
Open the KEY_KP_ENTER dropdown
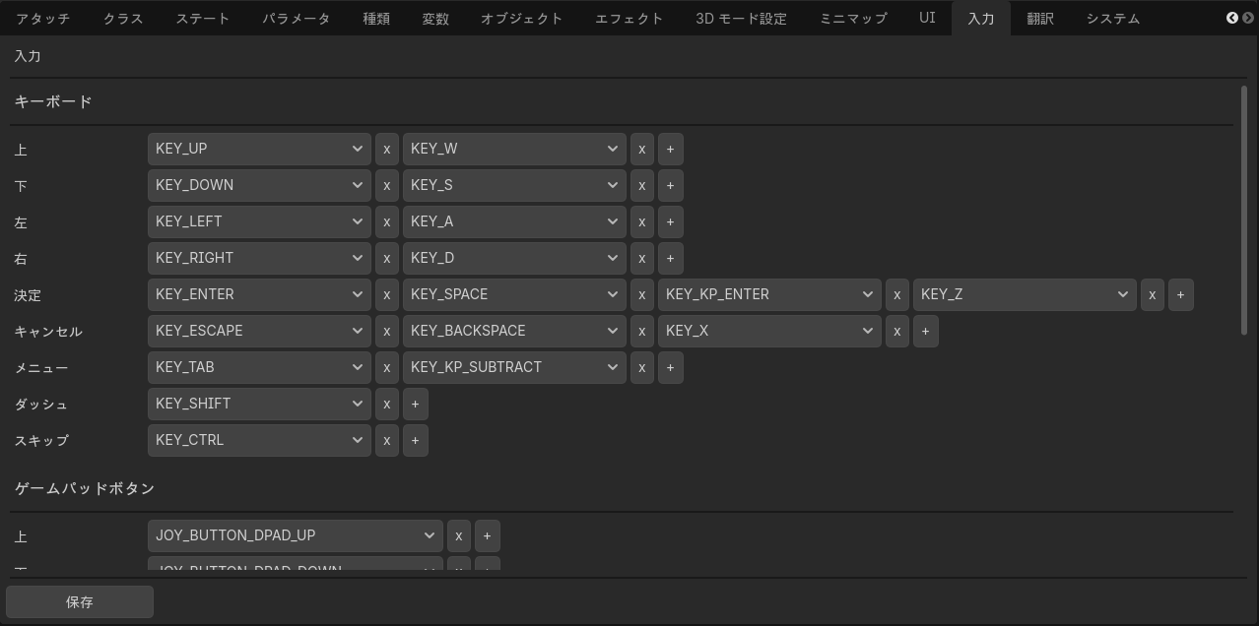(769, 294)
